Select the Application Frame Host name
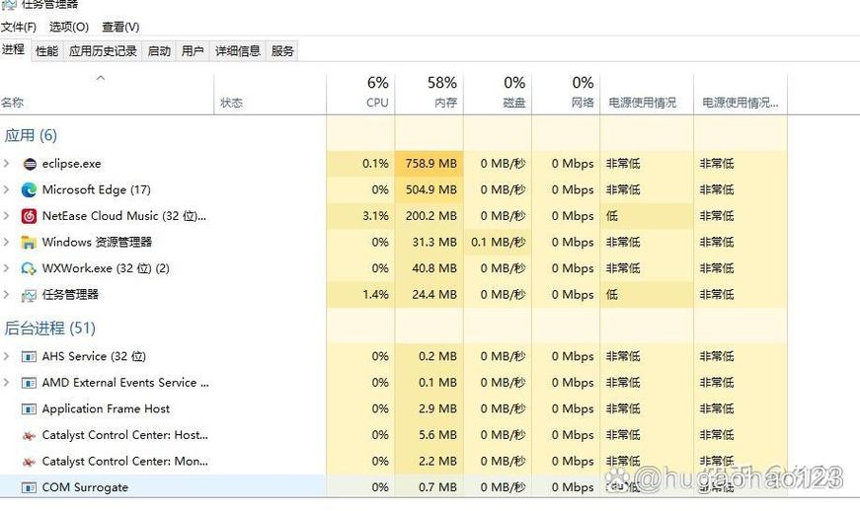Screen dimensions: 860x511 tap(106, 408)
